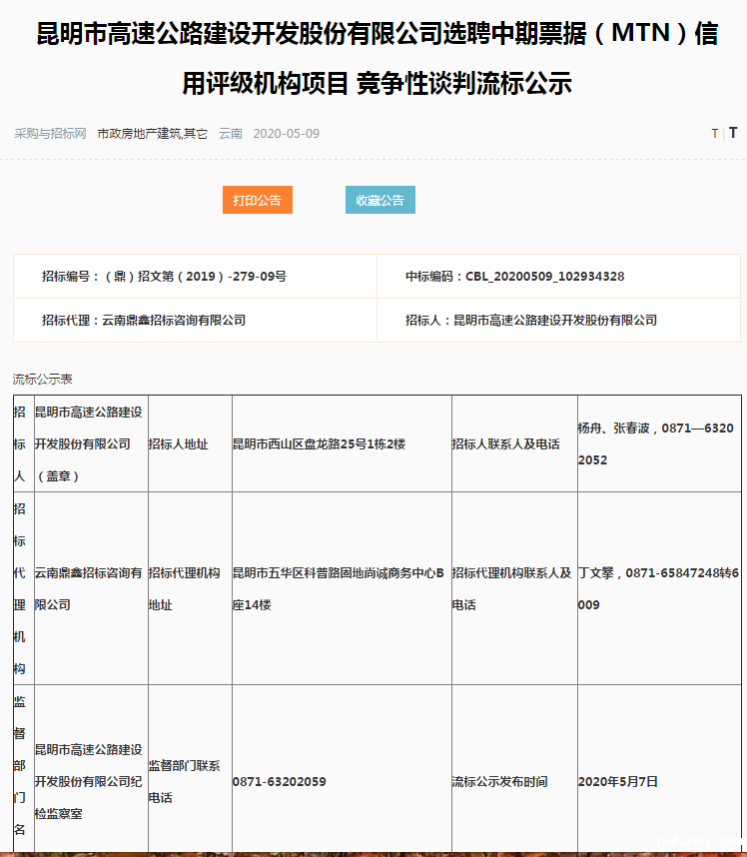Click the 流标公示表 table heading
This screenshot has width=747, height=857.
click(43, 379)
